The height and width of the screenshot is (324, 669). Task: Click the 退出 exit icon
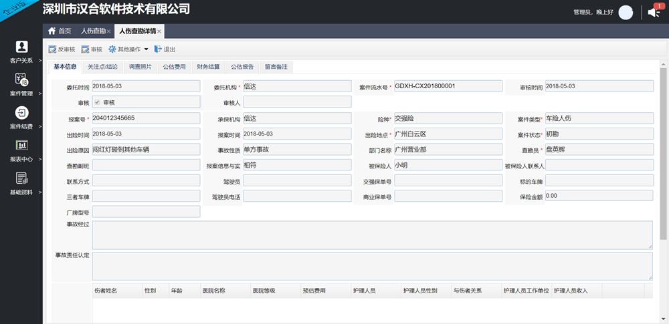(x=158, y=49)
